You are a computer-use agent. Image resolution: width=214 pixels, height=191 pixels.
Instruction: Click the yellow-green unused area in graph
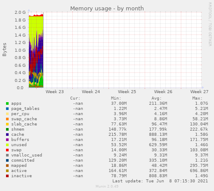(x=35, y=23)
